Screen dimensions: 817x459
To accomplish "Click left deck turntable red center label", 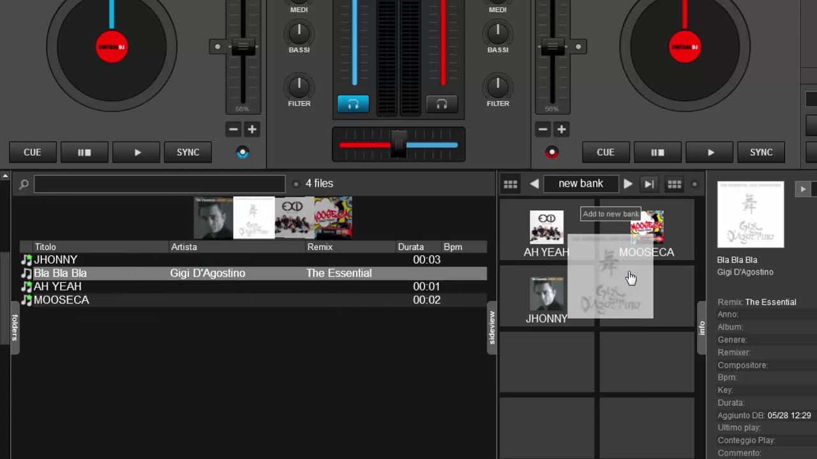I will pos(112,47).
